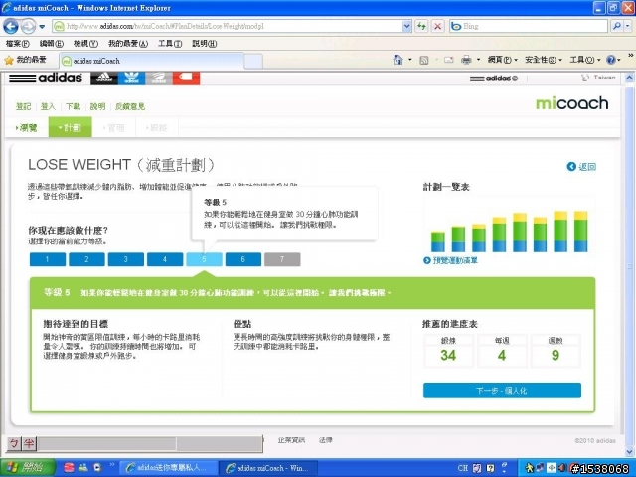
Task: Expand the Print dropdown arrow
Action: click(x=478, y=60)
